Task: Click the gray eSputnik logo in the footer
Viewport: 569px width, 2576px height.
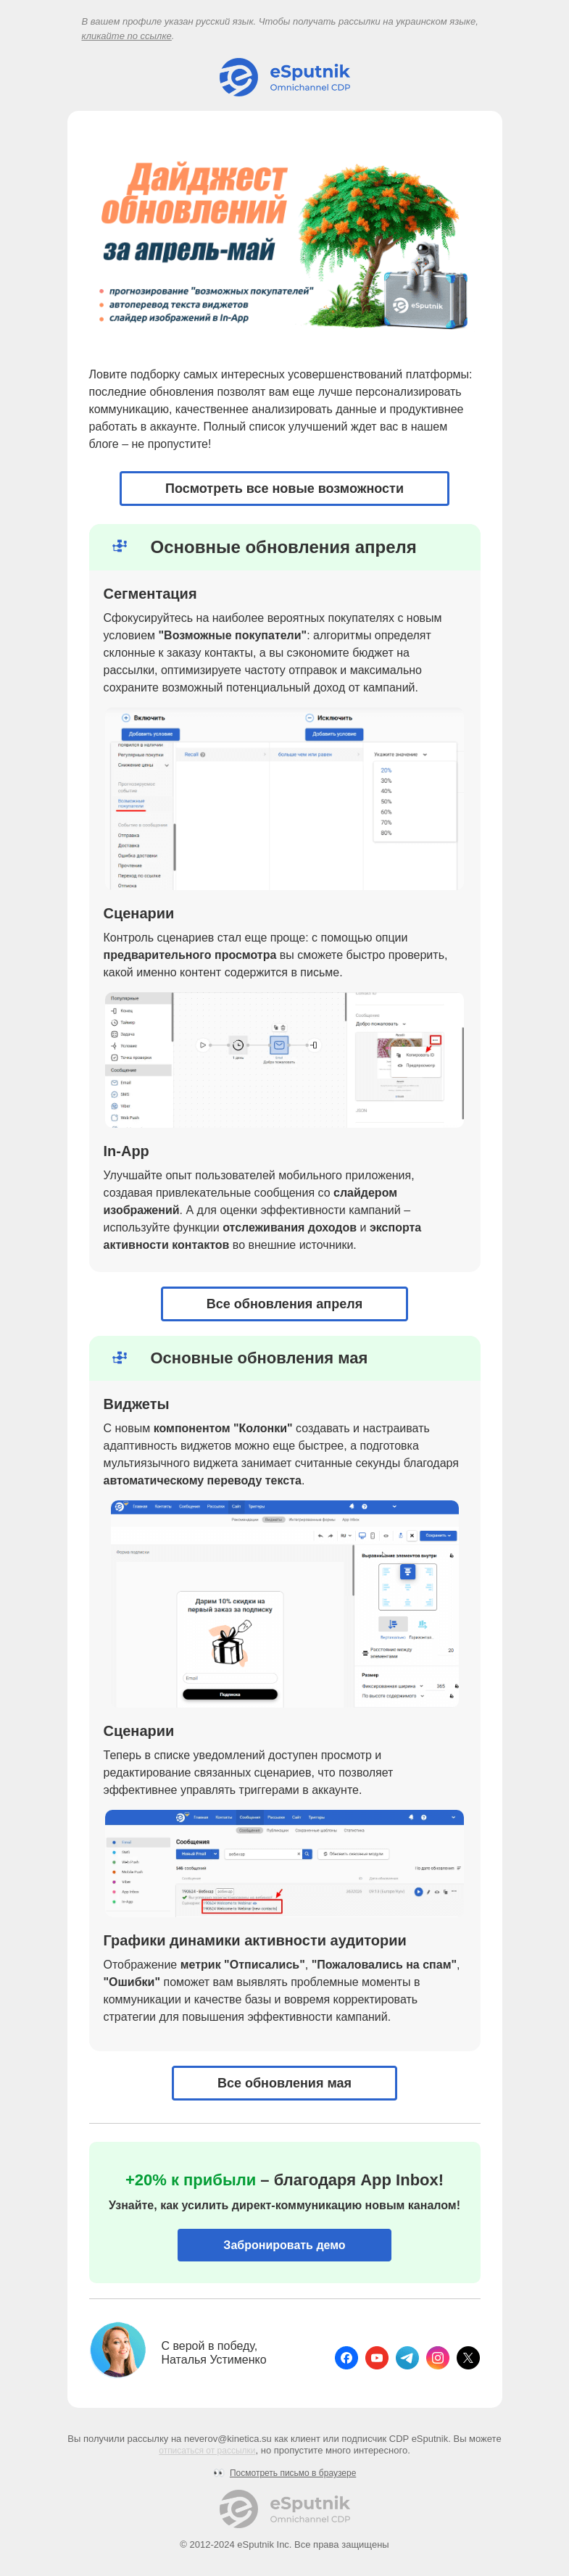Action: pyautogui.click(x=285, y=2508)
